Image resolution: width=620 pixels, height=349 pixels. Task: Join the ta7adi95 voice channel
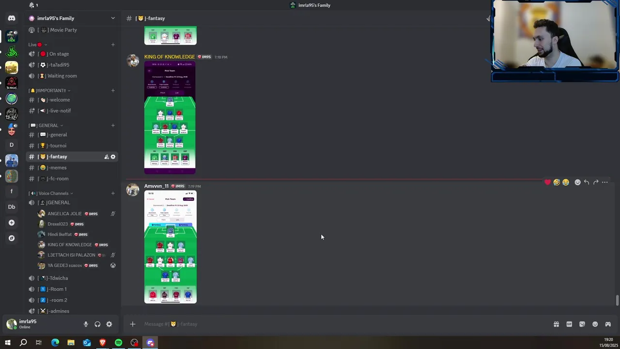tap(73, 65)
